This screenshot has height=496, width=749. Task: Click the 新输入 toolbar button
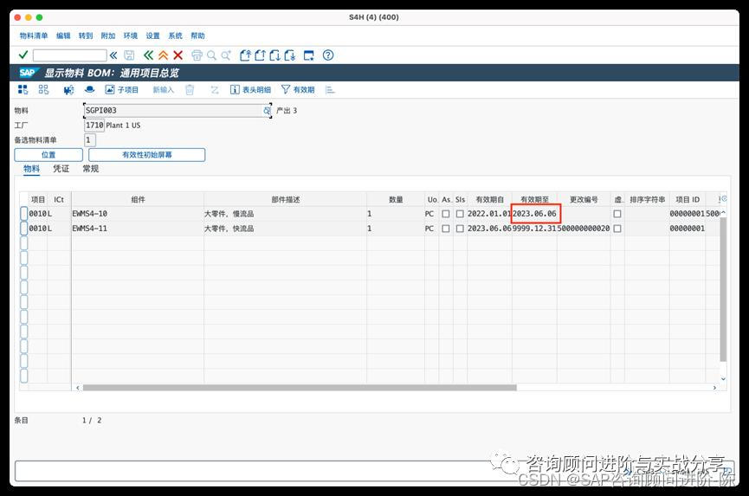click(x=164, y=90)
